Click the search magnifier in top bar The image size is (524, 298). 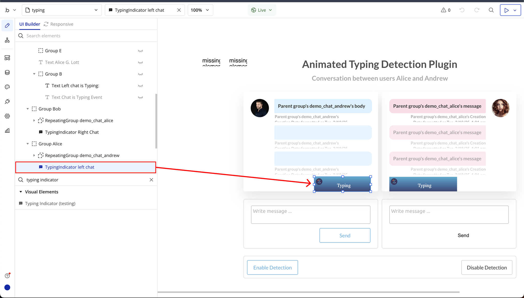[x=491, y=10]
